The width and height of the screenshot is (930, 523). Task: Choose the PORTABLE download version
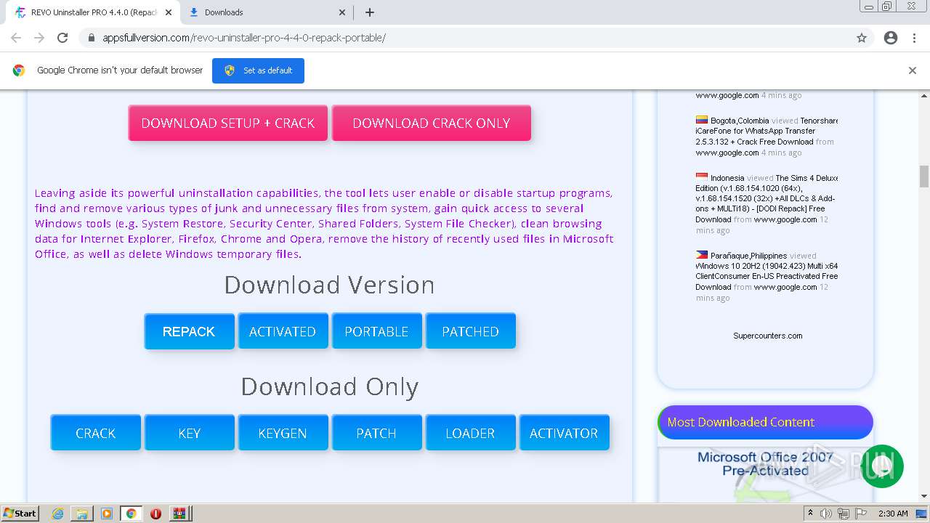pyautogui.click(x=376, y=331)
